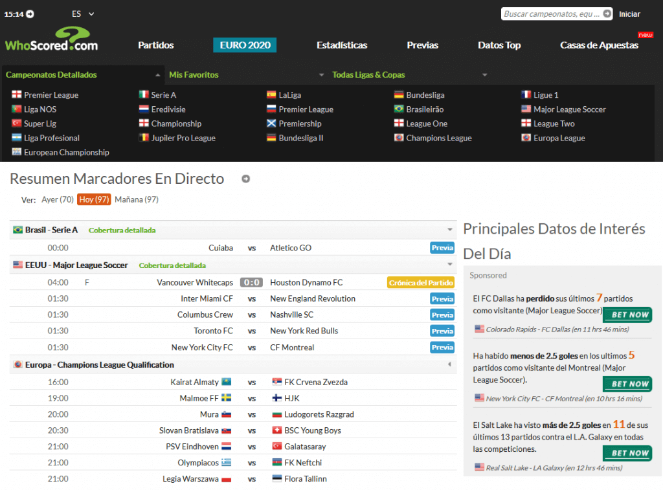This screenshot has height=490, width=663.
Task: Click the 0:0 score of Vancouver Whitecaps match
Action: coord(252,282)
